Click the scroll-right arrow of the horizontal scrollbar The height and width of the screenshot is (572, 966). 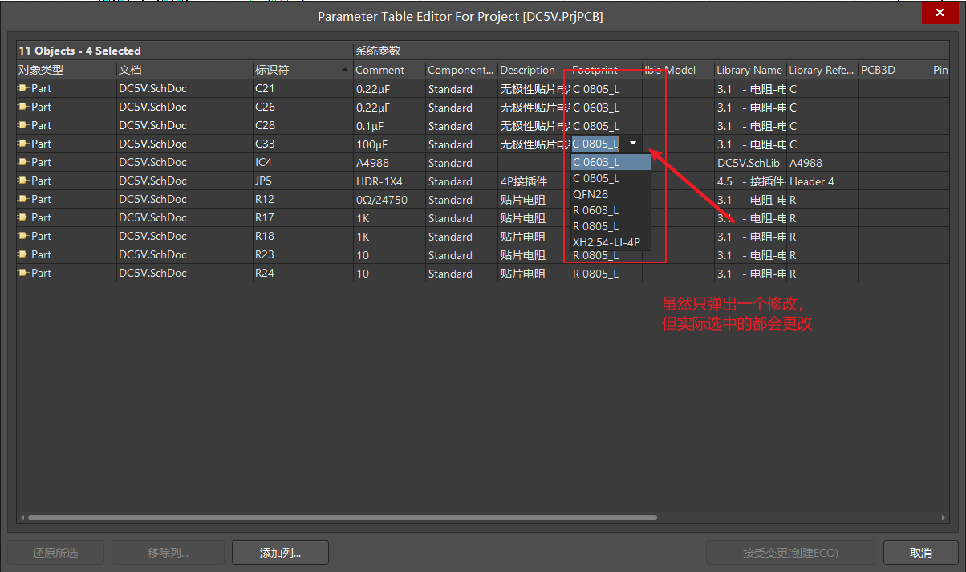click(944, 518)
